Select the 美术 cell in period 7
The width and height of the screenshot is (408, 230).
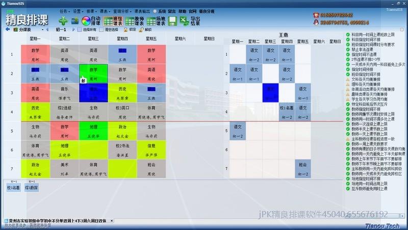pos(64,169)
